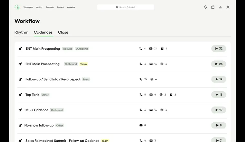Open Sales Reimagined Summit - Follow-up Cadence
245x142 pixels.
pyautogui.click(x=62, y=140)
